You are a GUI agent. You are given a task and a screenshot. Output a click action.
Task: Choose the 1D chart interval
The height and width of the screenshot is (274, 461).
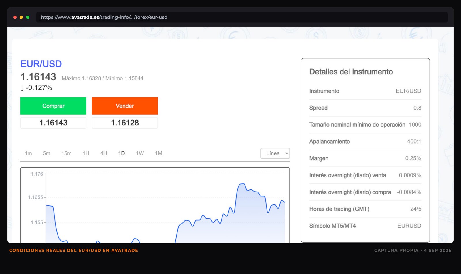pyautogui.click(x=122, y=153)
